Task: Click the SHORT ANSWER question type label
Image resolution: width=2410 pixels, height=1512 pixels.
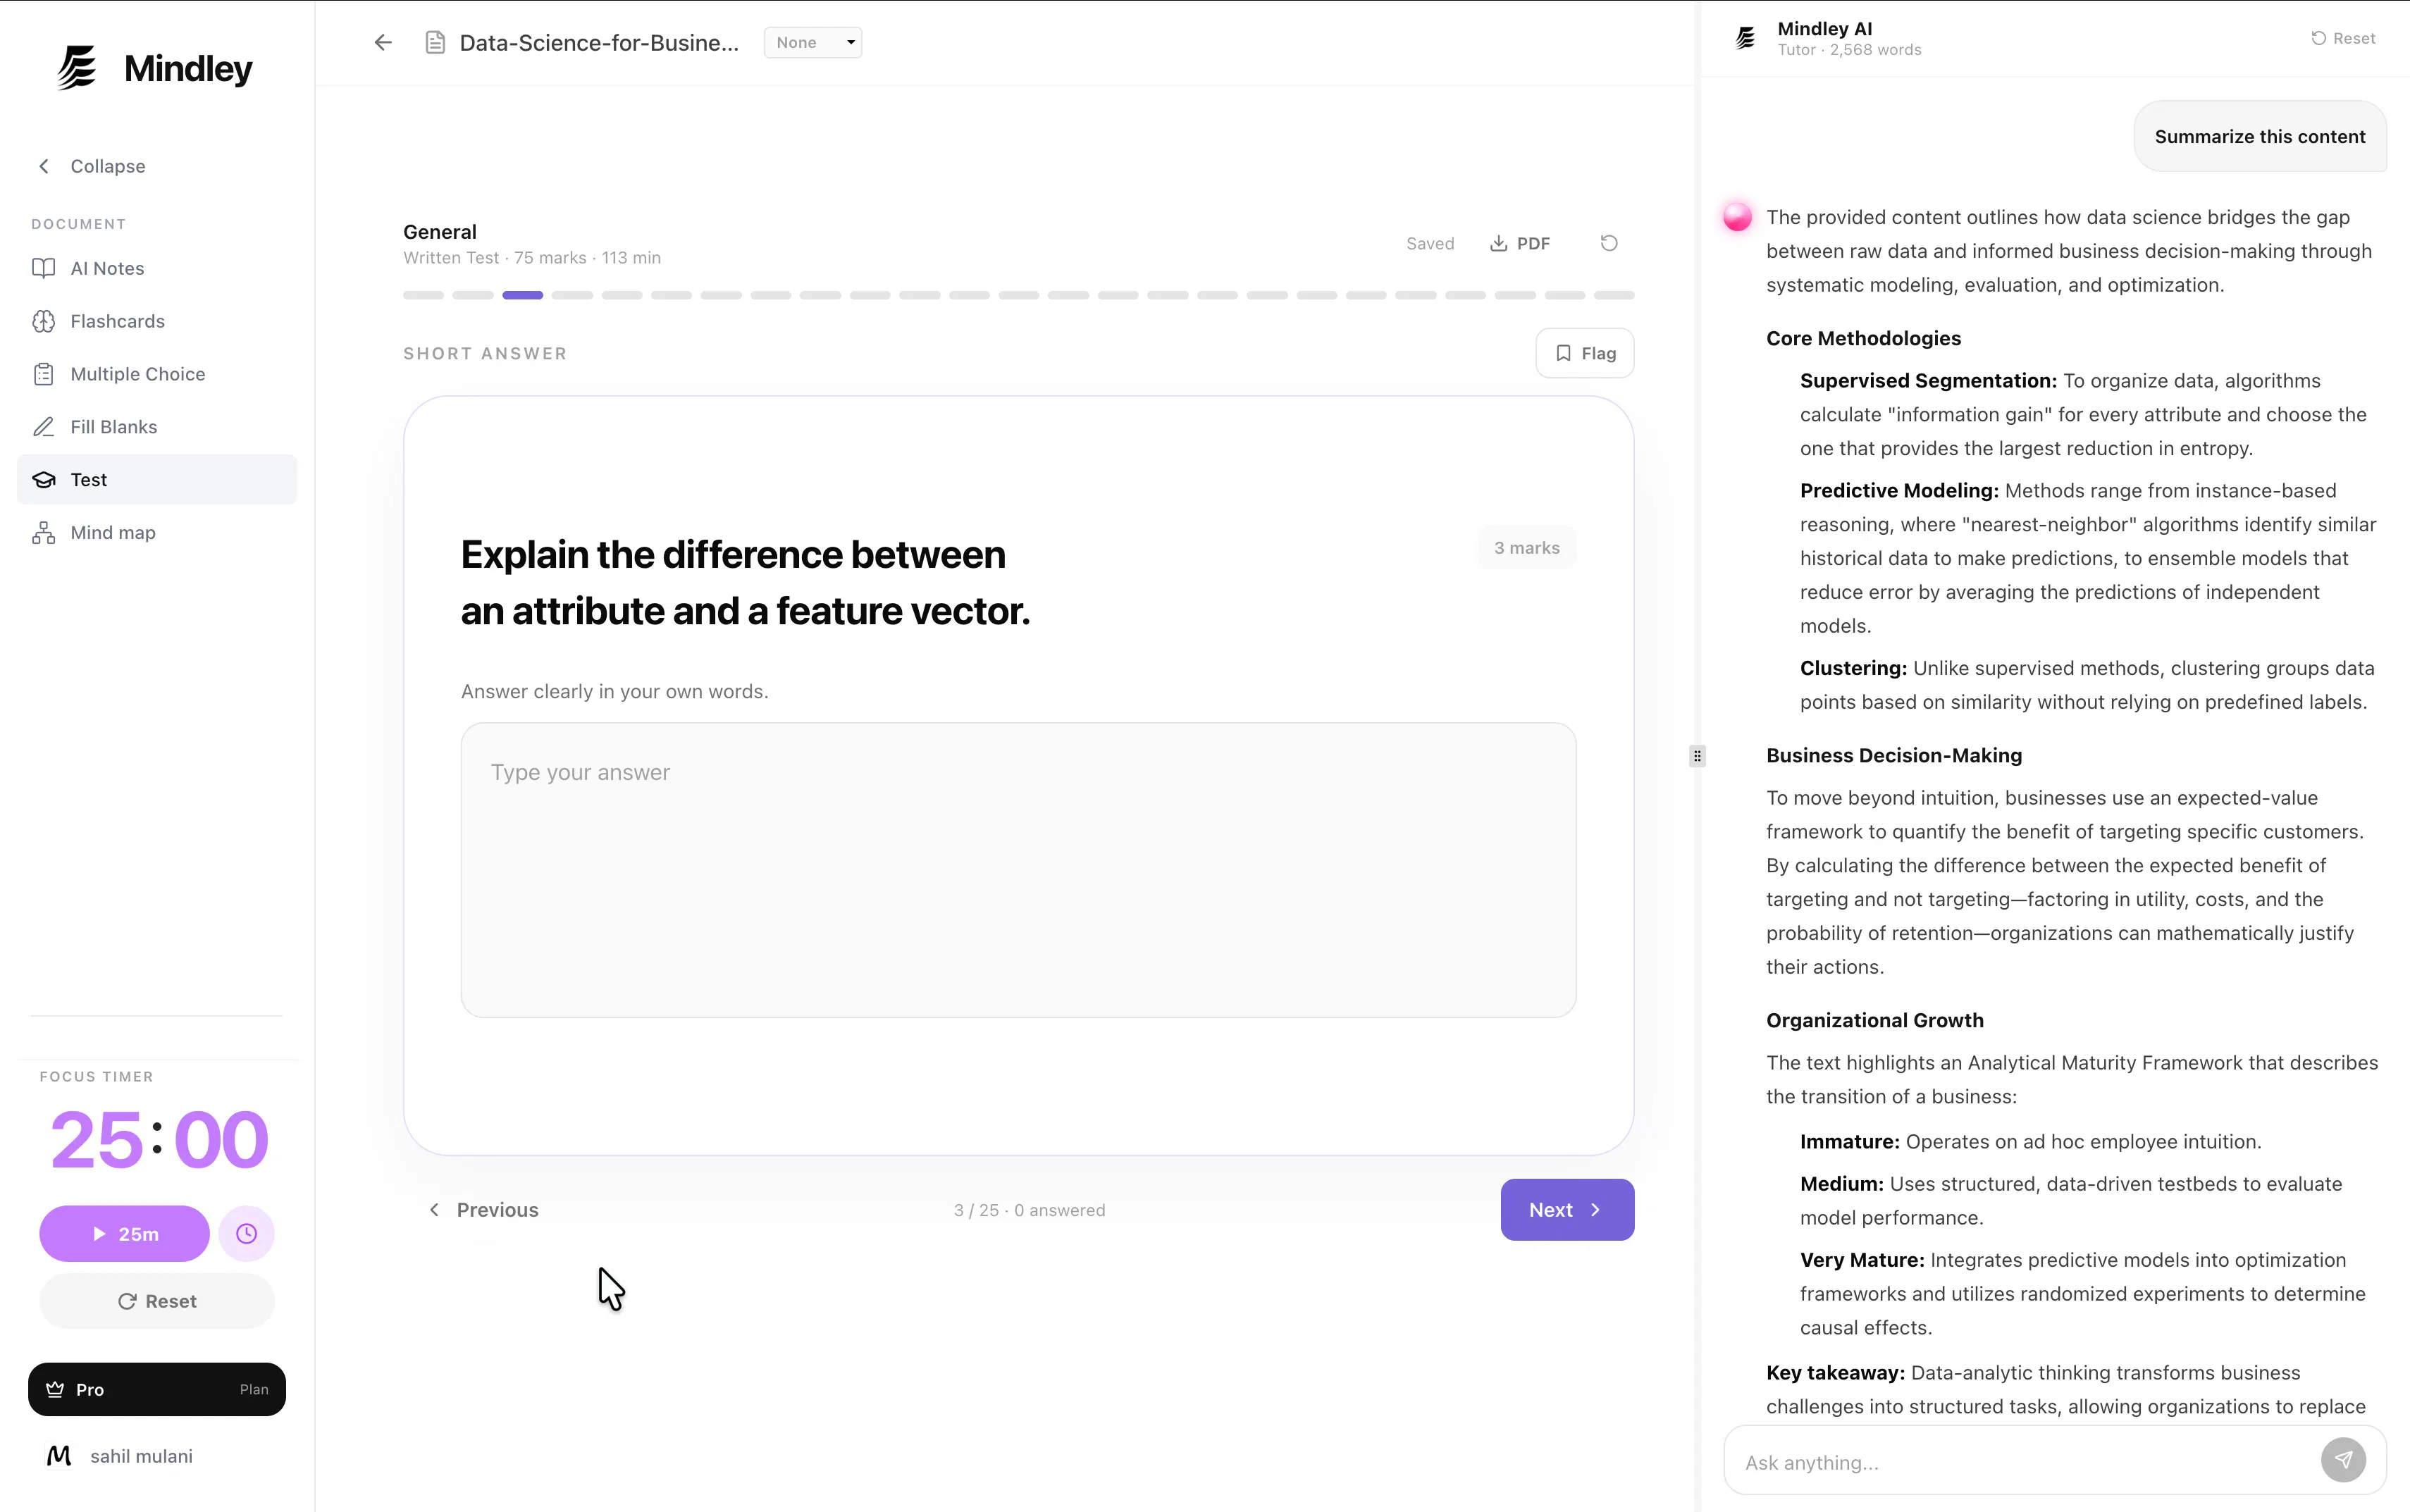Action: (x=485, y=353)
